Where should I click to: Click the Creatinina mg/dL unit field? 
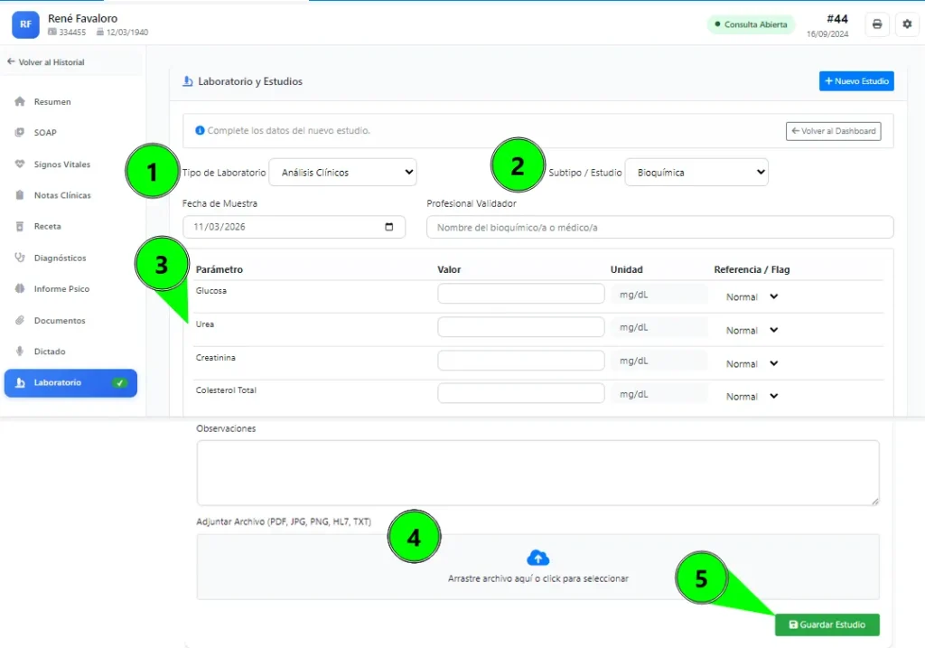coord(659,361)
